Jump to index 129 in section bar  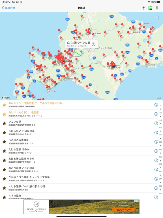(160, 150)
